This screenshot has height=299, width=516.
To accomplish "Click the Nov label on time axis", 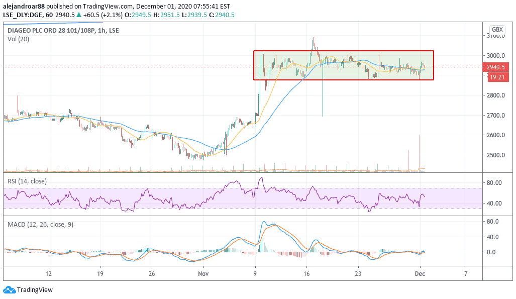I will coord(203,274).
